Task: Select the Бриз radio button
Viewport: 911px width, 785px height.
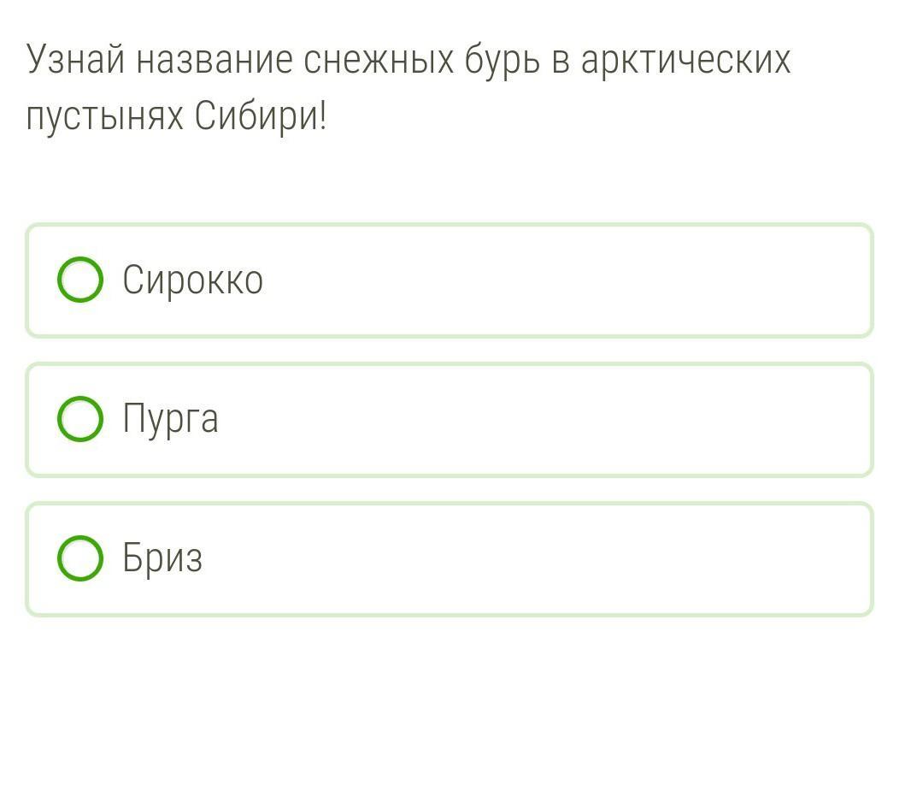Action: pos(80,558)
